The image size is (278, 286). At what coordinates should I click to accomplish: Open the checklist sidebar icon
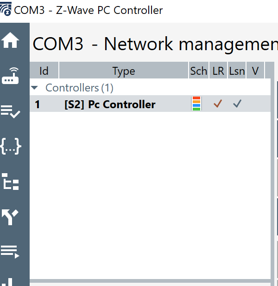(x=11, y=111)
